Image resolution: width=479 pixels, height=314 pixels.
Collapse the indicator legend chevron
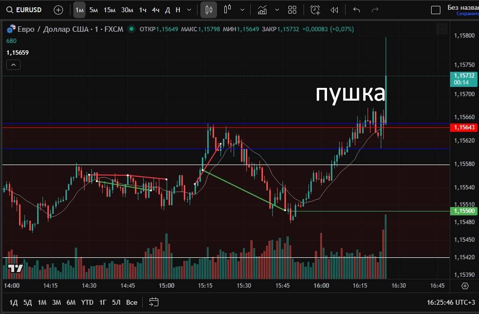pyautogui.click(x=13, y=64)
